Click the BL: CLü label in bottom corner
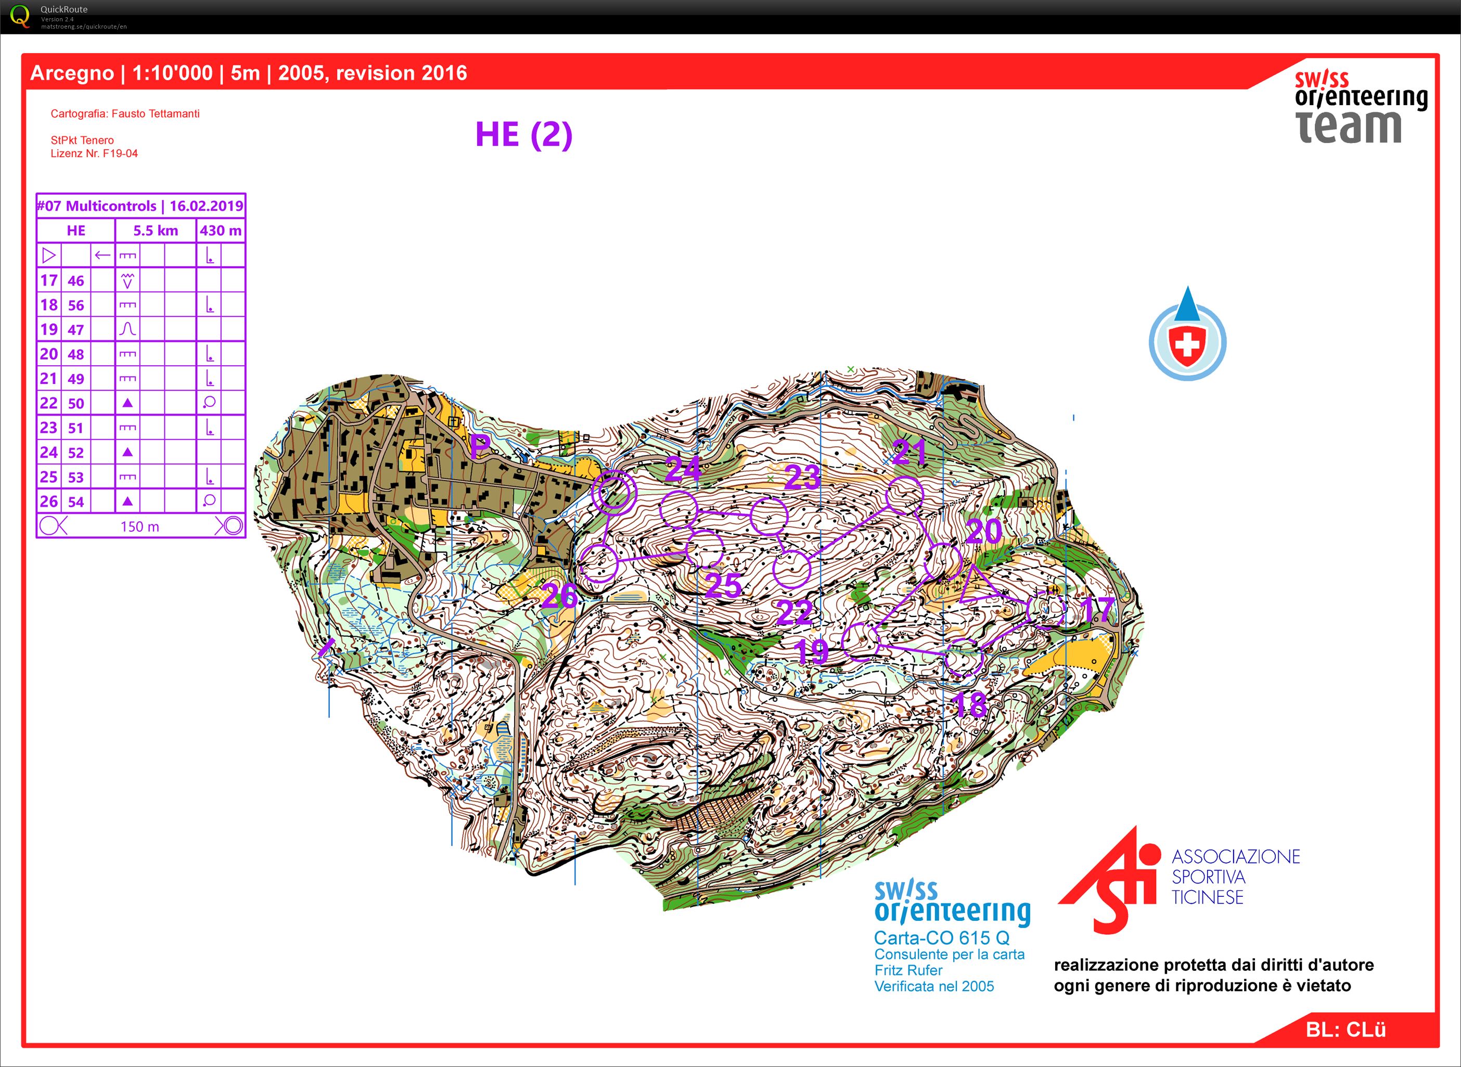The image size is (1461, 1067). coord(1346,1030)
